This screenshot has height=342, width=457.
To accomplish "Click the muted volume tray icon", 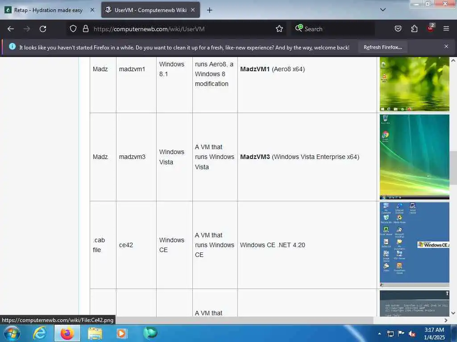I will tap(412, 334).
